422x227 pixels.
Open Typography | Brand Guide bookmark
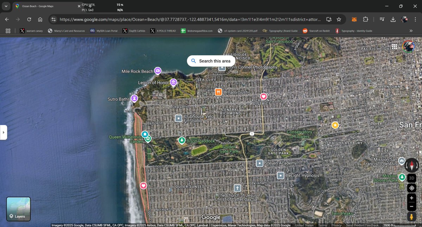[280, 31]
